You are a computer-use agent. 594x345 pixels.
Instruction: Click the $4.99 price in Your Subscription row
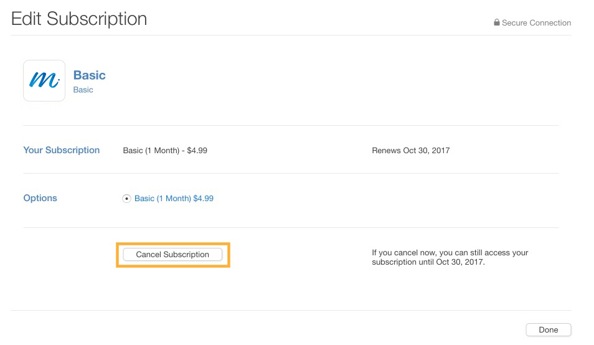point(197,150)
